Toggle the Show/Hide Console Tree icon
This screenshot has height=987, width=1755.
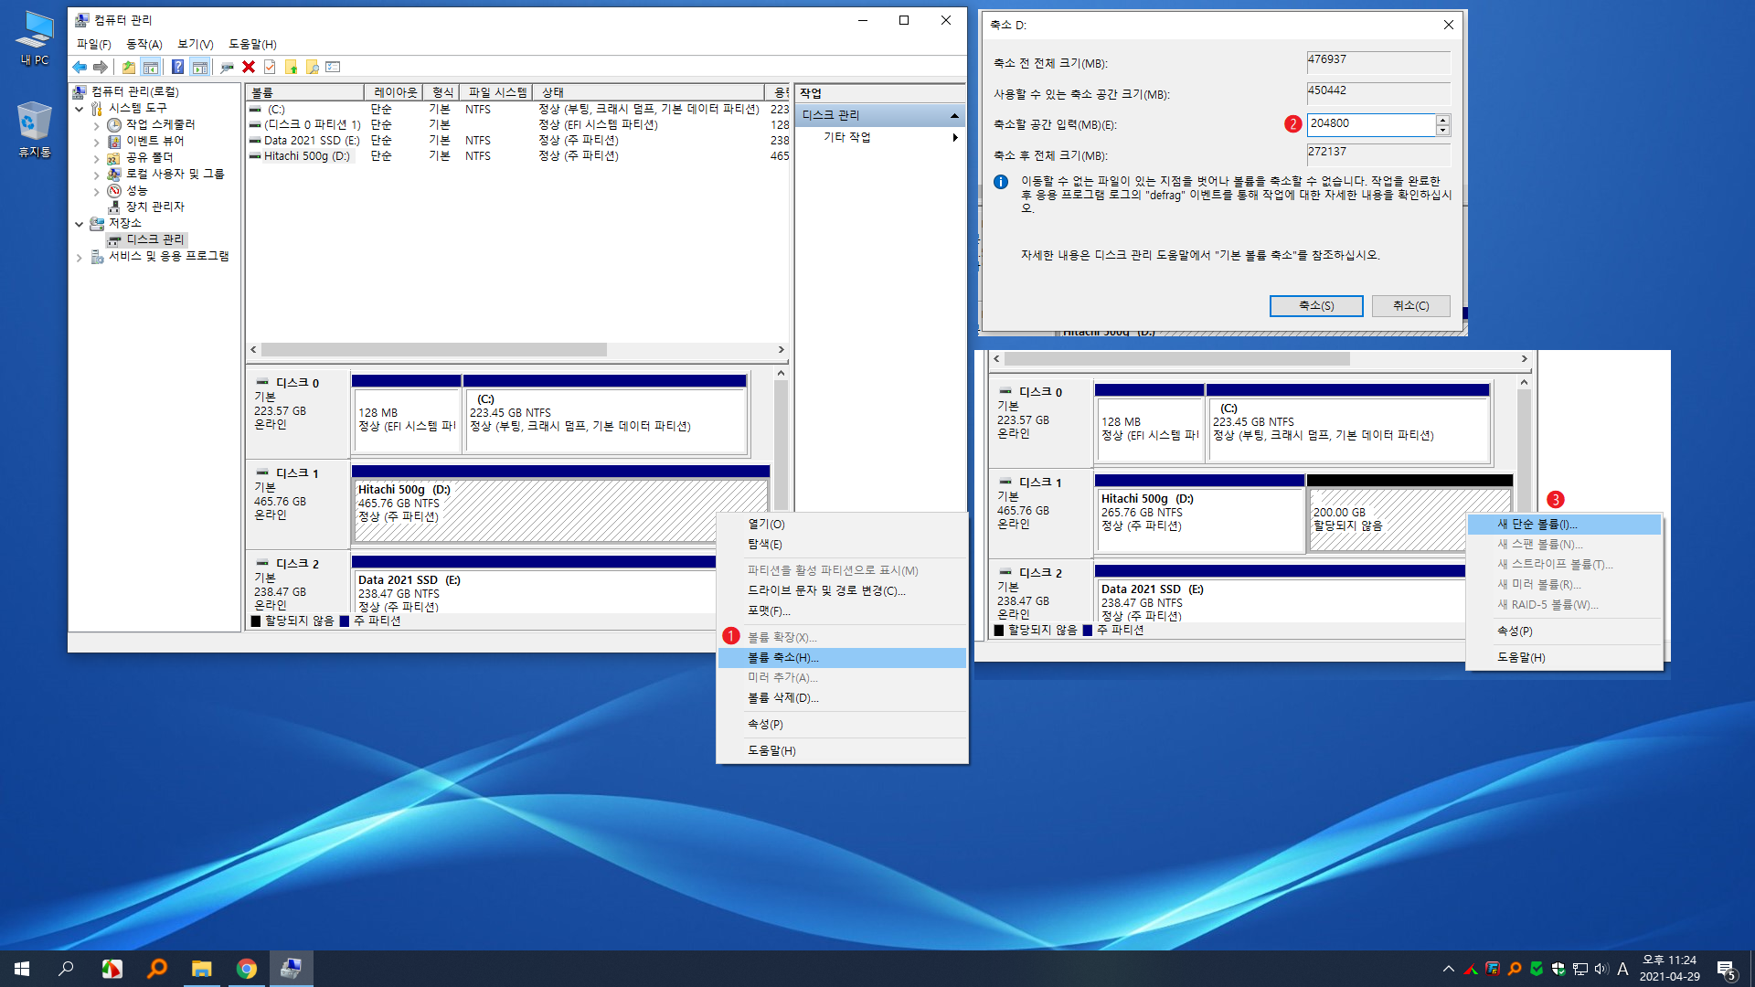click(151, 67)
